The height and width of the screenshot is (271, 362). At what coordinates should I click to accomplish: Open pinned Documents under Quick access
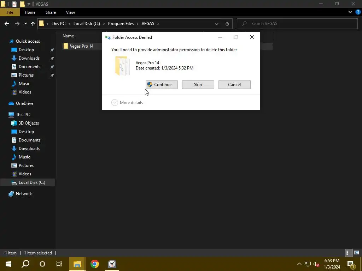click(29, 67)
